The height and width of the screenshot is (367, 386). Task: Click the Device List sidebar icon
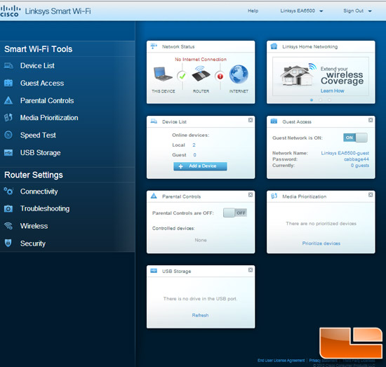tap(8, 66)
